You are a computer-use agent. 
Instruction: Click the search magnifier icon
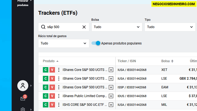click(x=43, y=27)
